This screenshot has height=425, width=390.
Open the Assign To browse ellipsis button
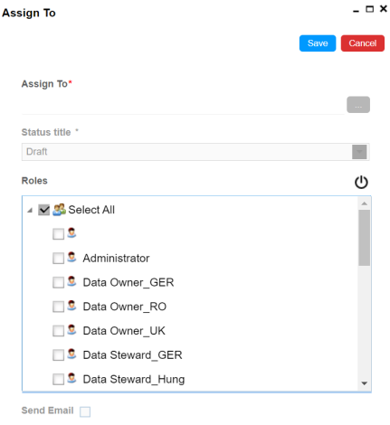[358, 105]
